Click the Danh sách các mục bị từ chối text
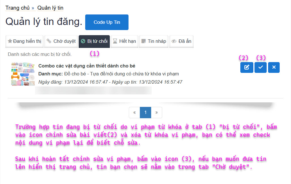291x184 pixels. (x=40, y=54)
